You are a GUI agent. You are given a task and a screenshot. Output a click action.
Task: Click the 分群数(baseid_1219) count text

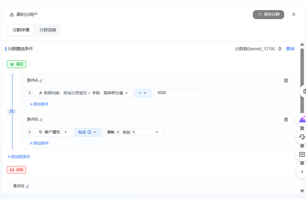pyautogui.click(x=258, y=49)
